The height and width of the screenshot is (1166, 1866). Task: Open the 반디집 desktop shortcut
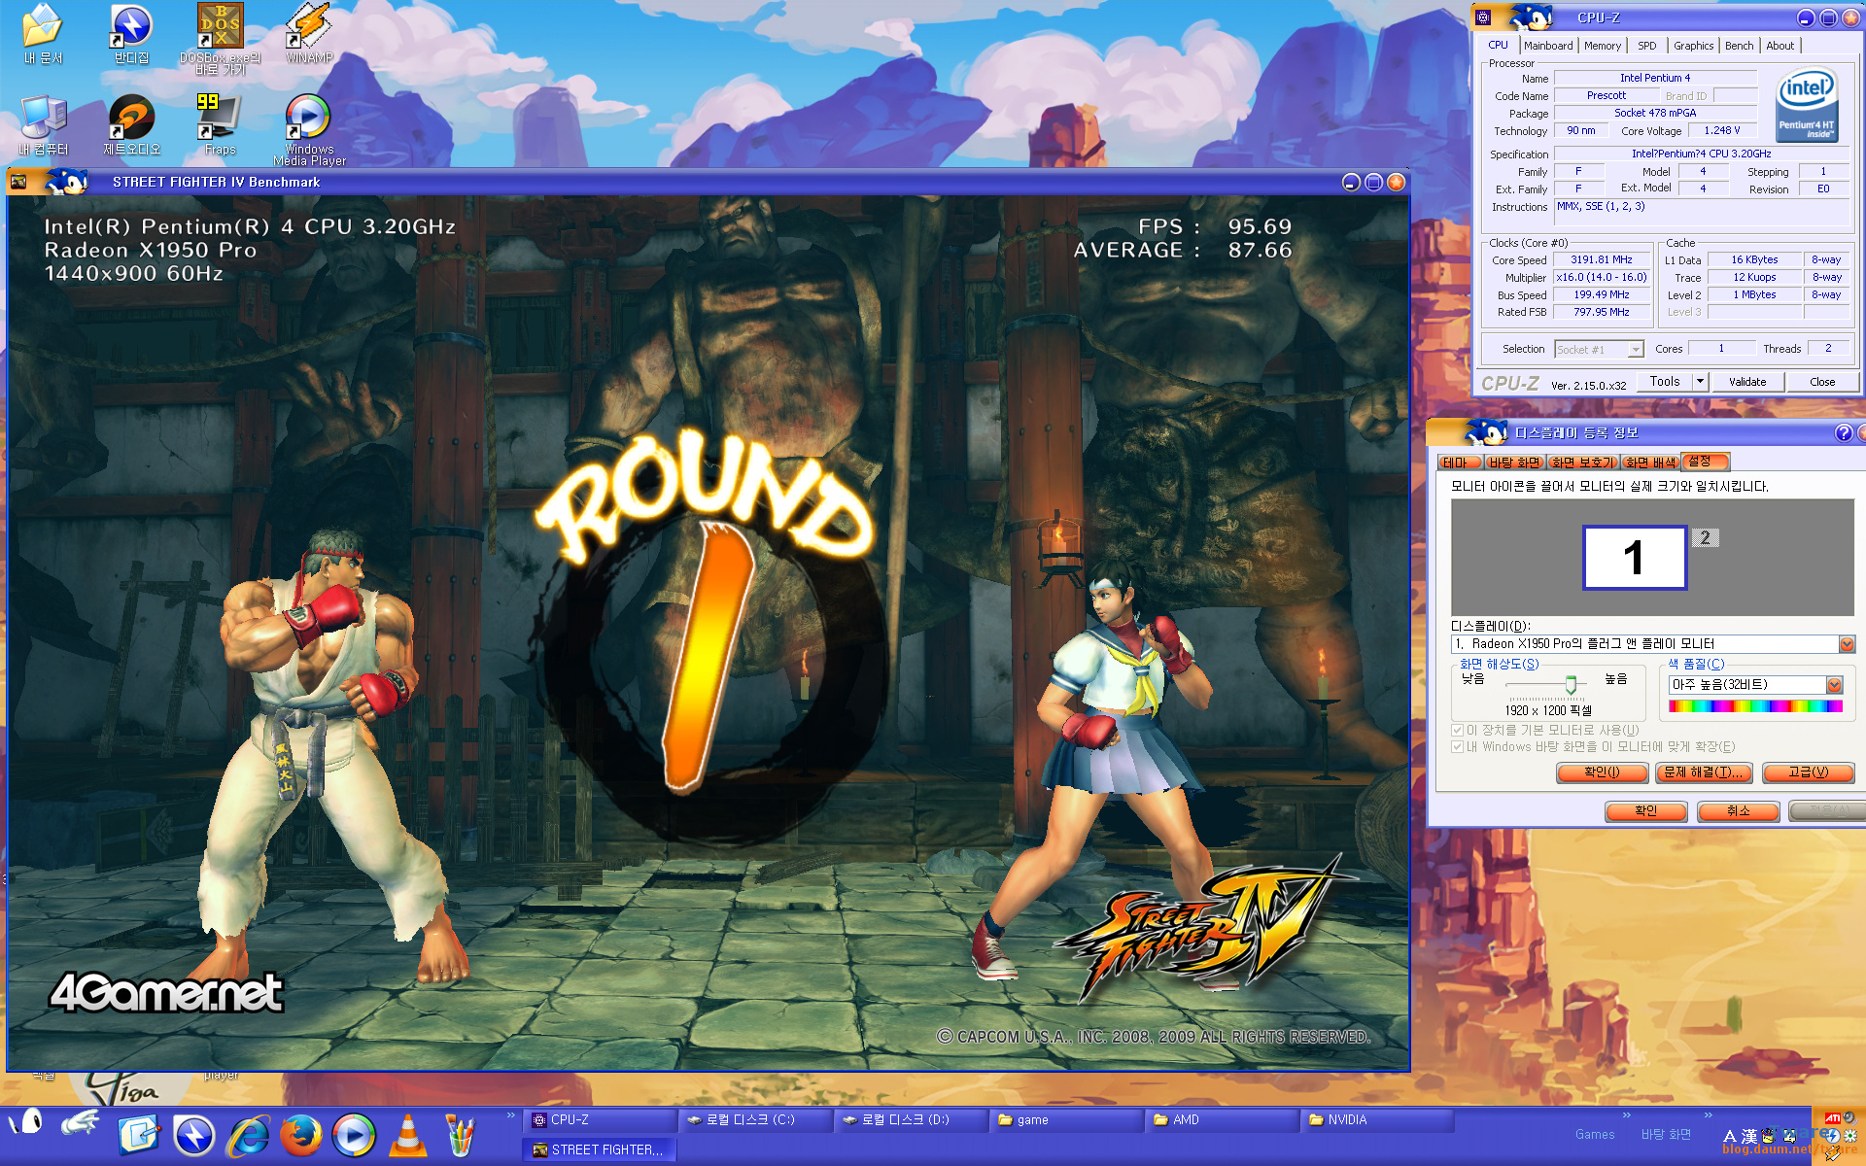pyautogui.click(x=131, y=33)
